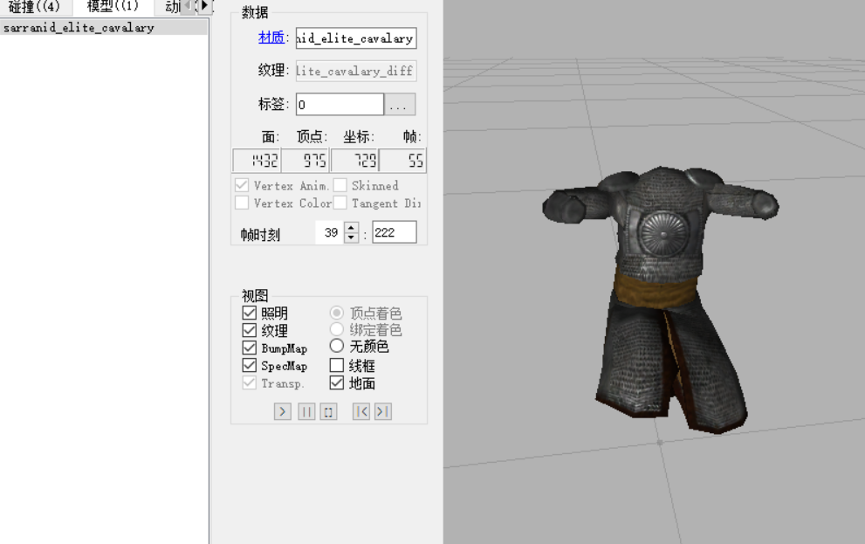Switch to the 碰撞 (4) tab
Screen dimensions: 865x544
point(34,7)
